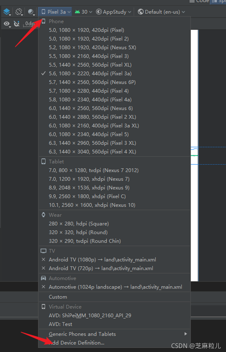This screenshot has height=352, width=226.
Task: Expand Generic Phones and Tablets submenu
Action: [x=114, y=334]
